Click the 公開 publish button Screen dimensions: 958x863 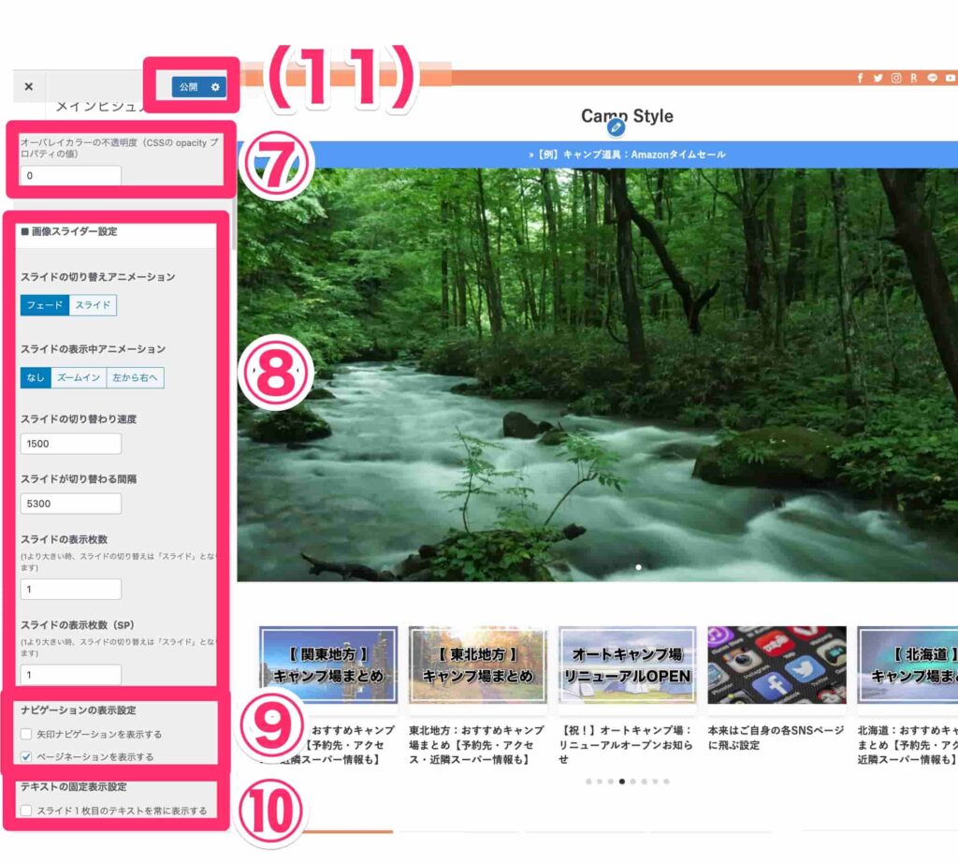pos(188,87)
